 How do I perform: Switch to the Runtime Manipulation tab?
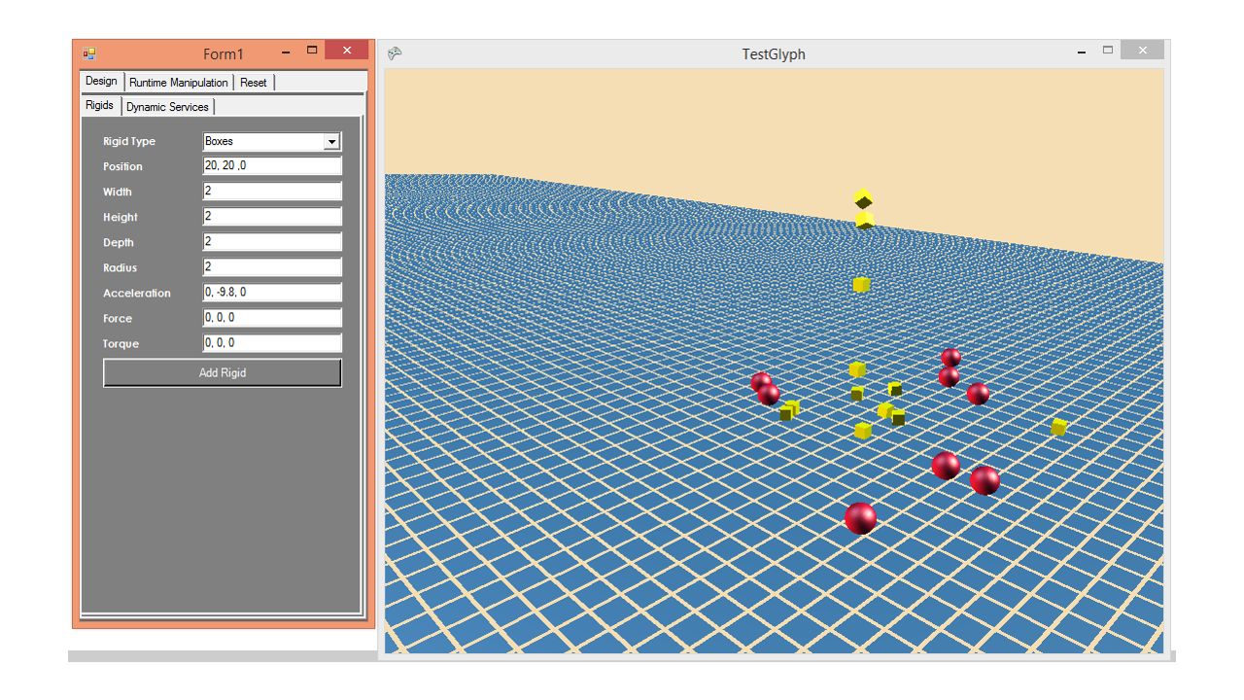click(x=178, y=83)
